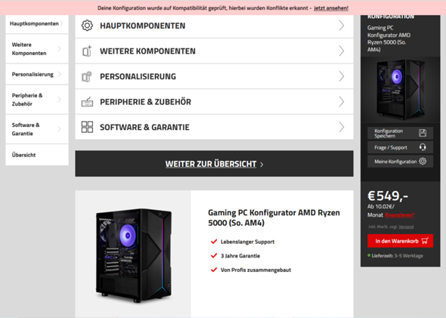Add to cart with In den Warenkorb
This screenshot has width=446, height=318.
point(400,241)
